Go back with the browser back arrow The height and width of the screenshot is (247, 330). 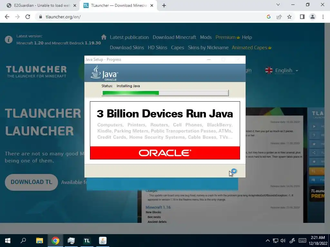(7, 17)
